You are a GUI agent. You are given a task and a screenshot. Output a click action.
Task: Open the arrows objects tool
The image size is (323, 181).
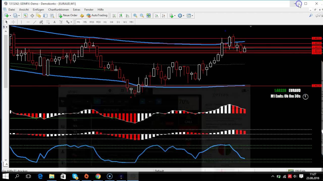click(68, 22)
